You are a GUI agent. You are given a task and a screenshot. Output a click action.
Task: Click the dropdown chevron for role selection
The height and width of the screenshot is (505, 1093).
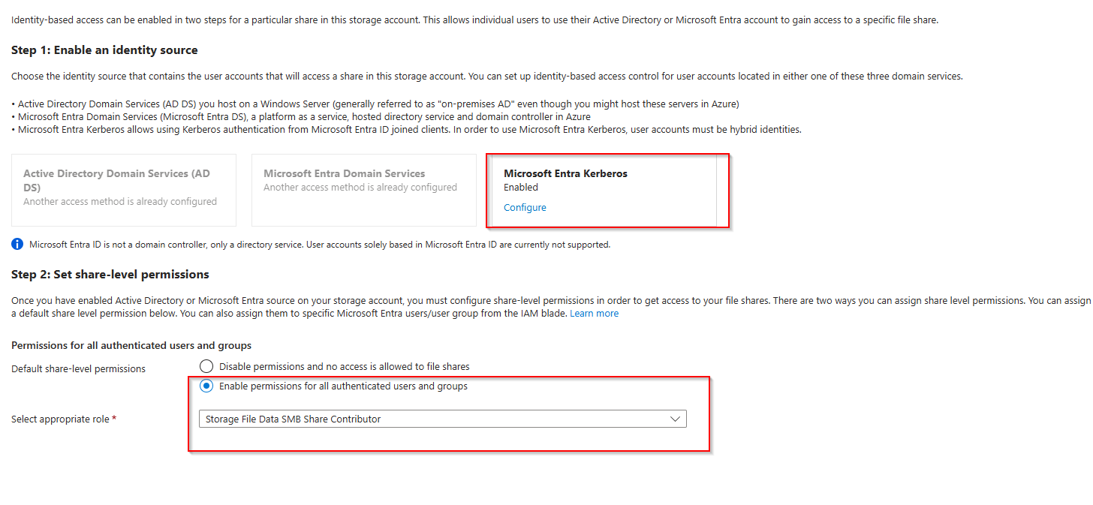(x=675, y=419)
